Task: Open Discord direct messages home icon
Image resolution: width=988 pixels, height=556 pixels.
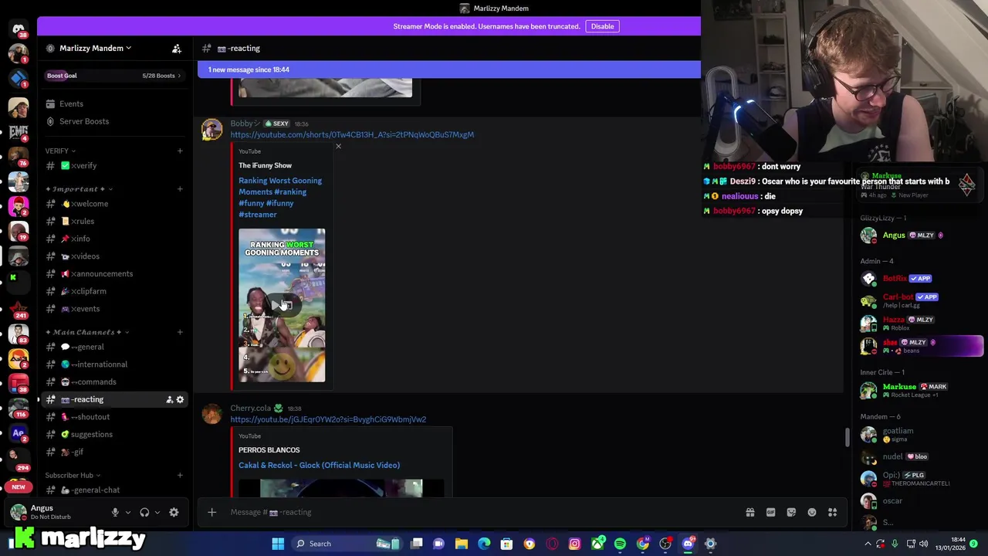Action: [x=18, y=29]
